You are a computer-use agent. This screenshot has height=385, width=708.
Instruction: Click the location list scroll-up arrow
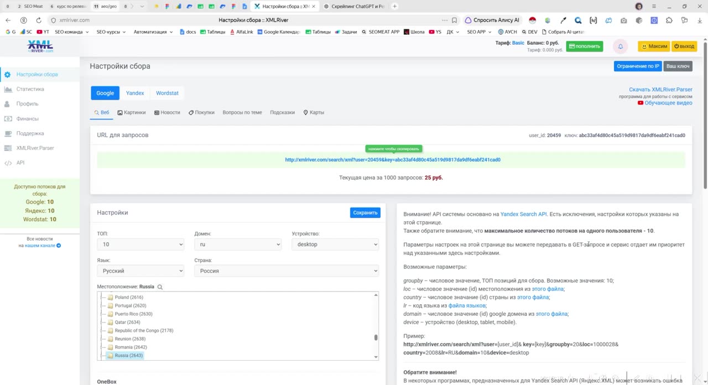pos(376,295)
